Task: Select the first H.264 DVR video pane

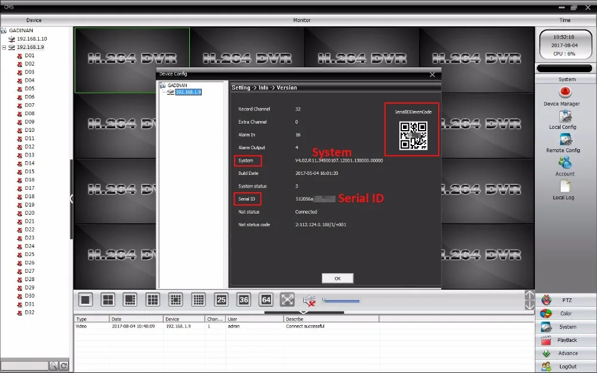Action: (x=132, y=60)
